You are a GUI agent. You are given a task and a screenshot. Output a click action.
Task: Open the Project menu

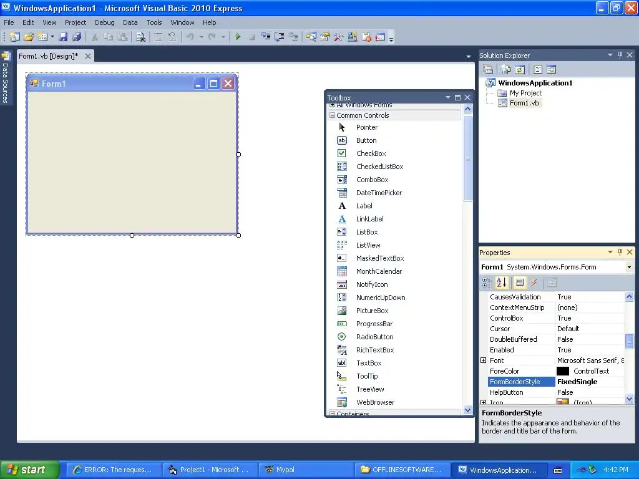click(x=76, y=22)
